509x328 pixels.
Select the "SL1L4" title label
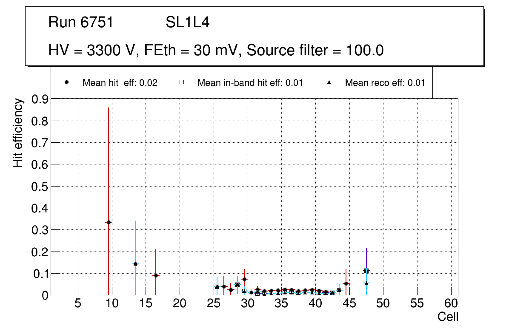(187, 23)
